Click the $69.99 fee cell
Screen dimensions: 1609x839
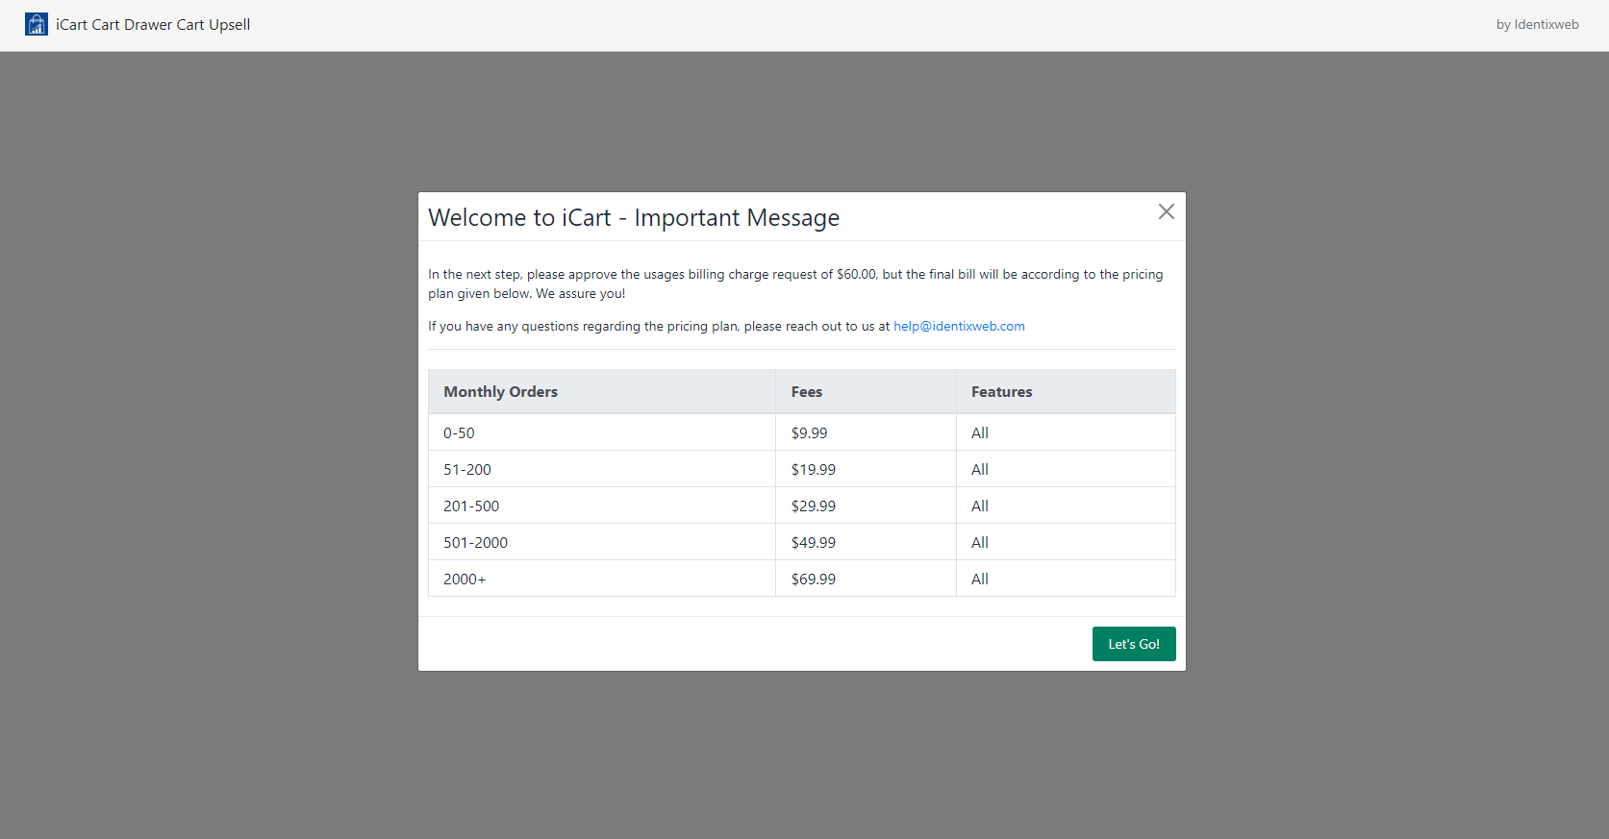coord(866,579)
